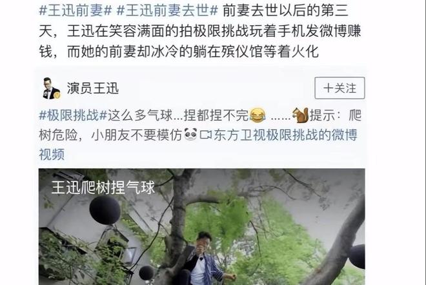
Task: Click the 视频 link text on the last line
Action: 52,155
